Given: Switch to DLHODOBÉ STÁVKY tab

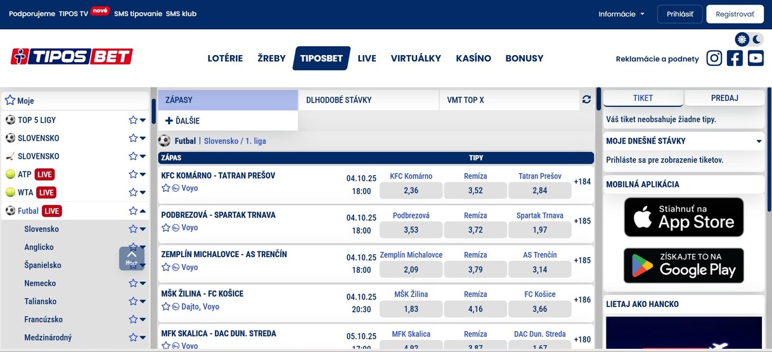Looking at the screenshot, I should 369,100.
